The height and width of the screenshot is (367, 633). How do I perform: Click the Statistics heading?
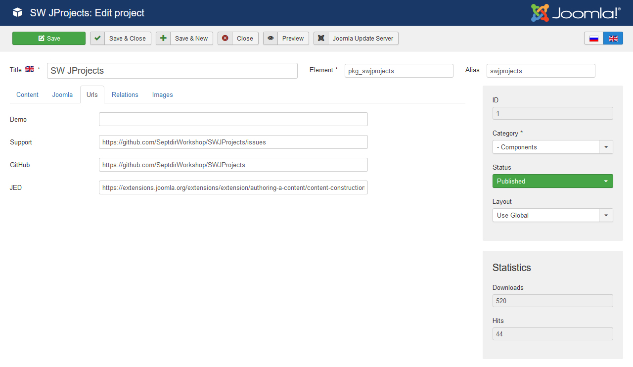pos(512,268)
